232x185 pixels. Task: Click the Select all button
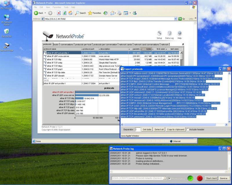159,129
